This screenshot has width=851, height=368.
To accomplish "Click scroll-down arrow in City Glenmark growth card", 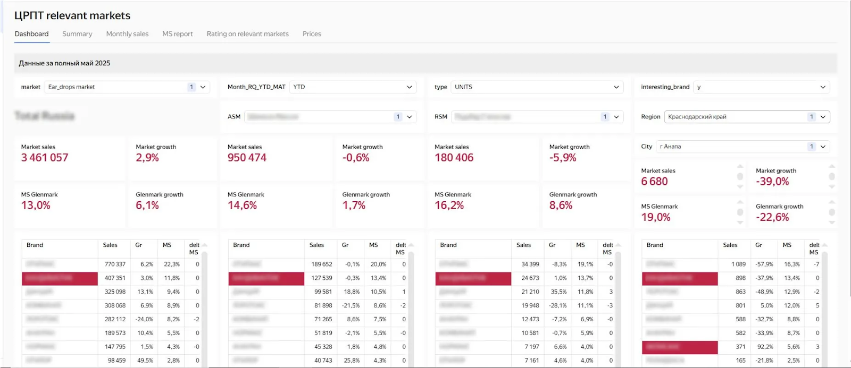I will pyautogui.click(x=832, y=222).
